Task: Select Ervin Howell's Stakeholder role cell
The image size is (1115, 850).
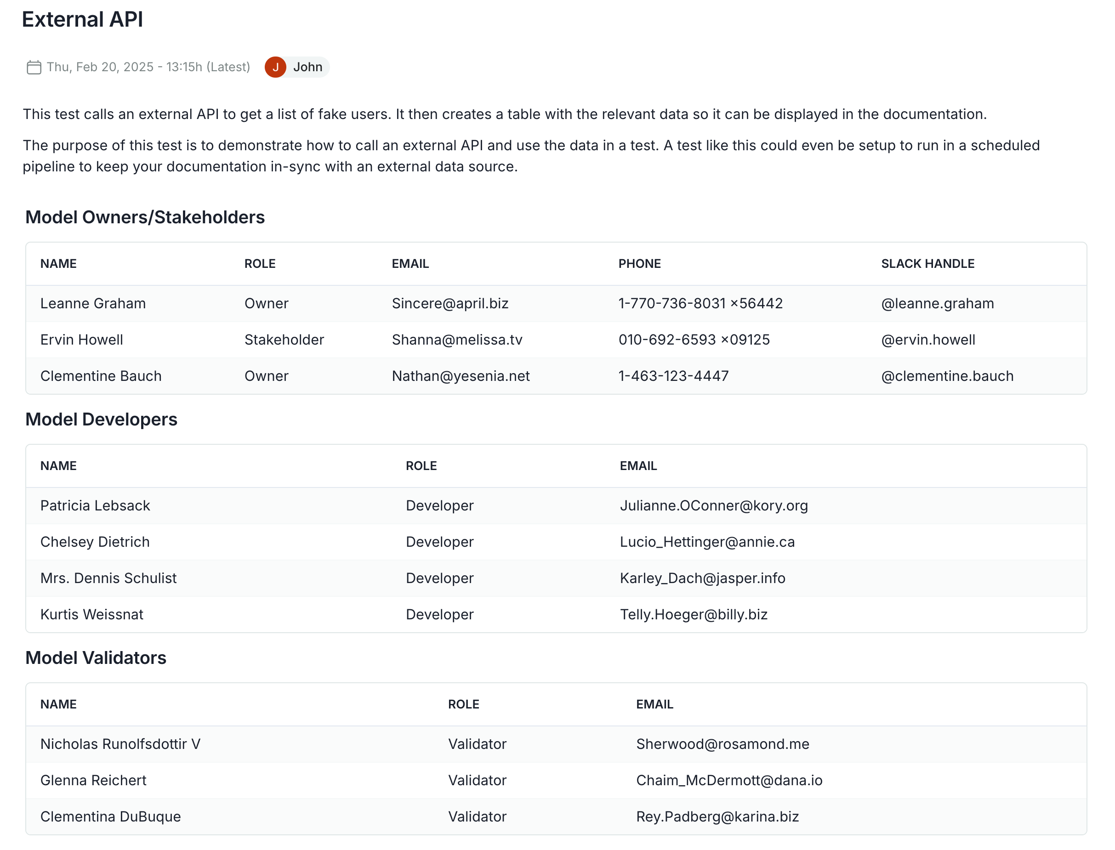Action: [x=284, y=340]
